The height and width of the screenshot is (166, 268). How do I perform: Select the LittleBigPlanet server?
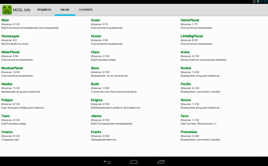pyautogui.click(x=192, y=36)
